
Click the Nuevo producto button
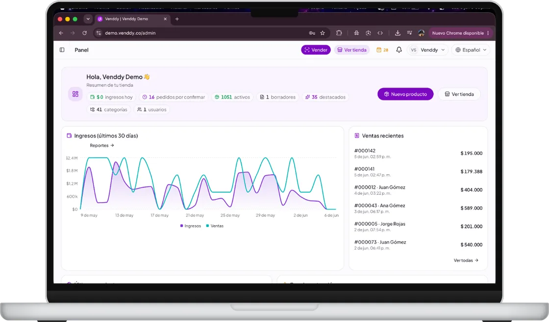coord(405,94)
